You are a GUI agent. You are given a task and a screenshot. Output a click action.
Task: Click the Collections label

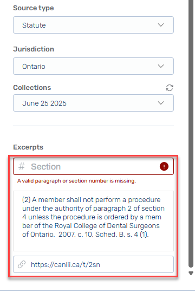32,88
